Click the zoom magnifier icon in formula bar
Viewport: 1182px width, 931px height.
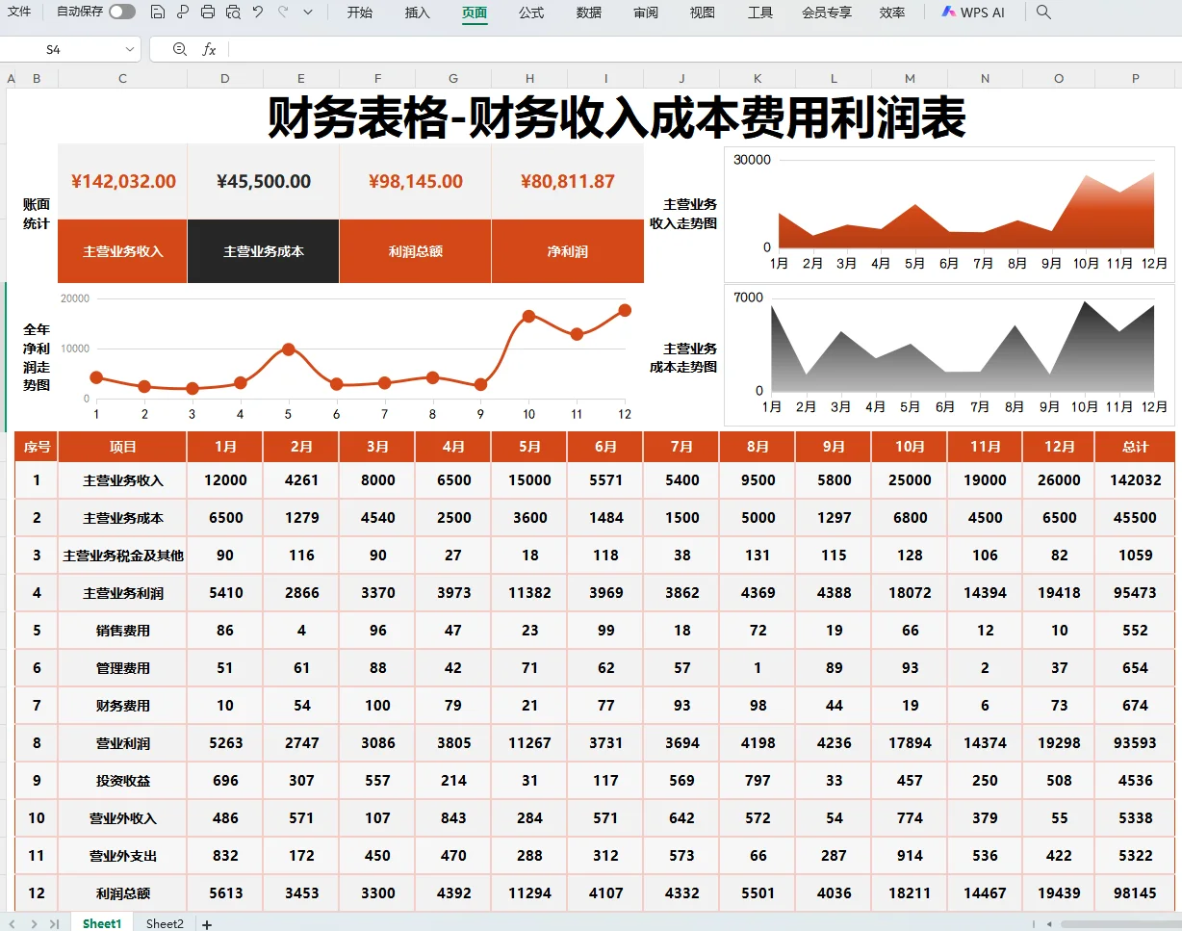point(180,49)
